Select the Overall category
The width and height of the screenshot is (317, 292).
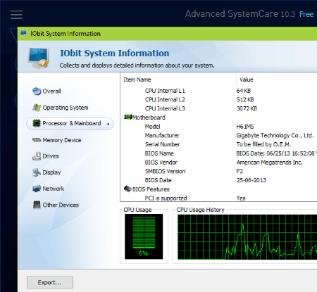tap(51, 91)
